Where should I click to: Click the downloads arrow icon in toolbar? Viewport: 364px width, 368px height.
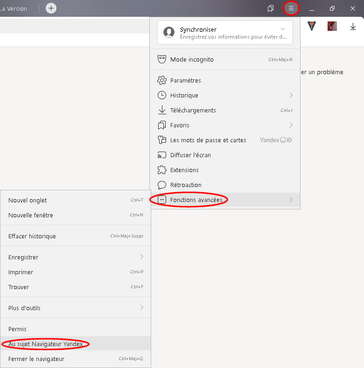coord(353,26)
